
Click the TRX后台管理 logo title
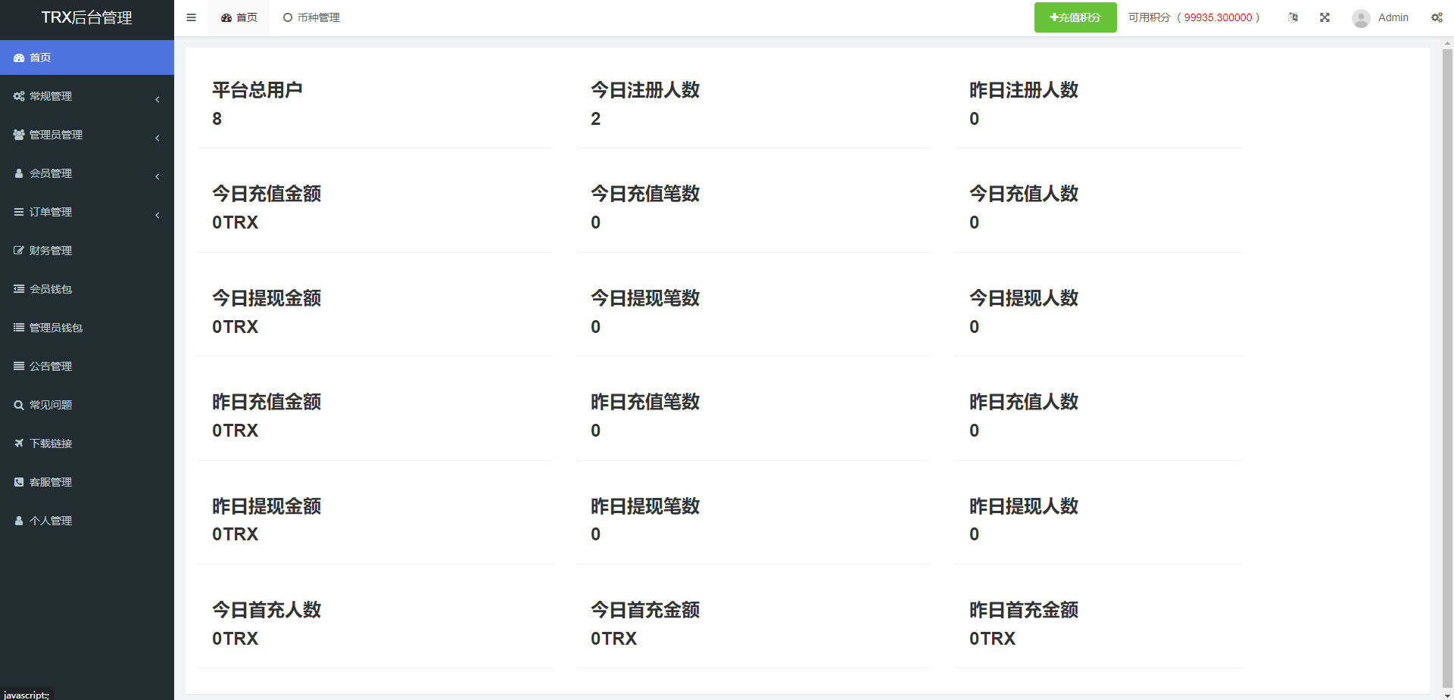click(x=87, y=17)
